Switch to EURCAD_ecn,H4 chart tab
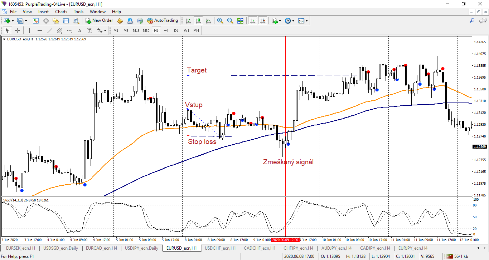This screenshot has height=260, width=489. click(x=102, y=248)
